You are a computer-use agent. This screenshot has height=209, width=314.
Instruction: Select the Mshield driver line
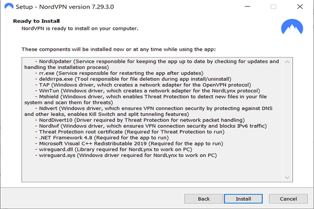tap(146, 99)
